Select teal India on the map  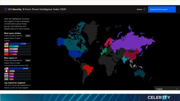coord(125,59)
